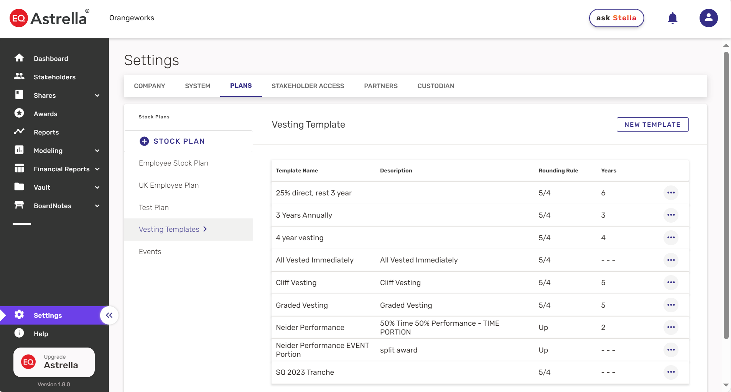Open actions menu for 4 year vesting
Viewport: 731px width, 392px height.
[x=671, y=238]
